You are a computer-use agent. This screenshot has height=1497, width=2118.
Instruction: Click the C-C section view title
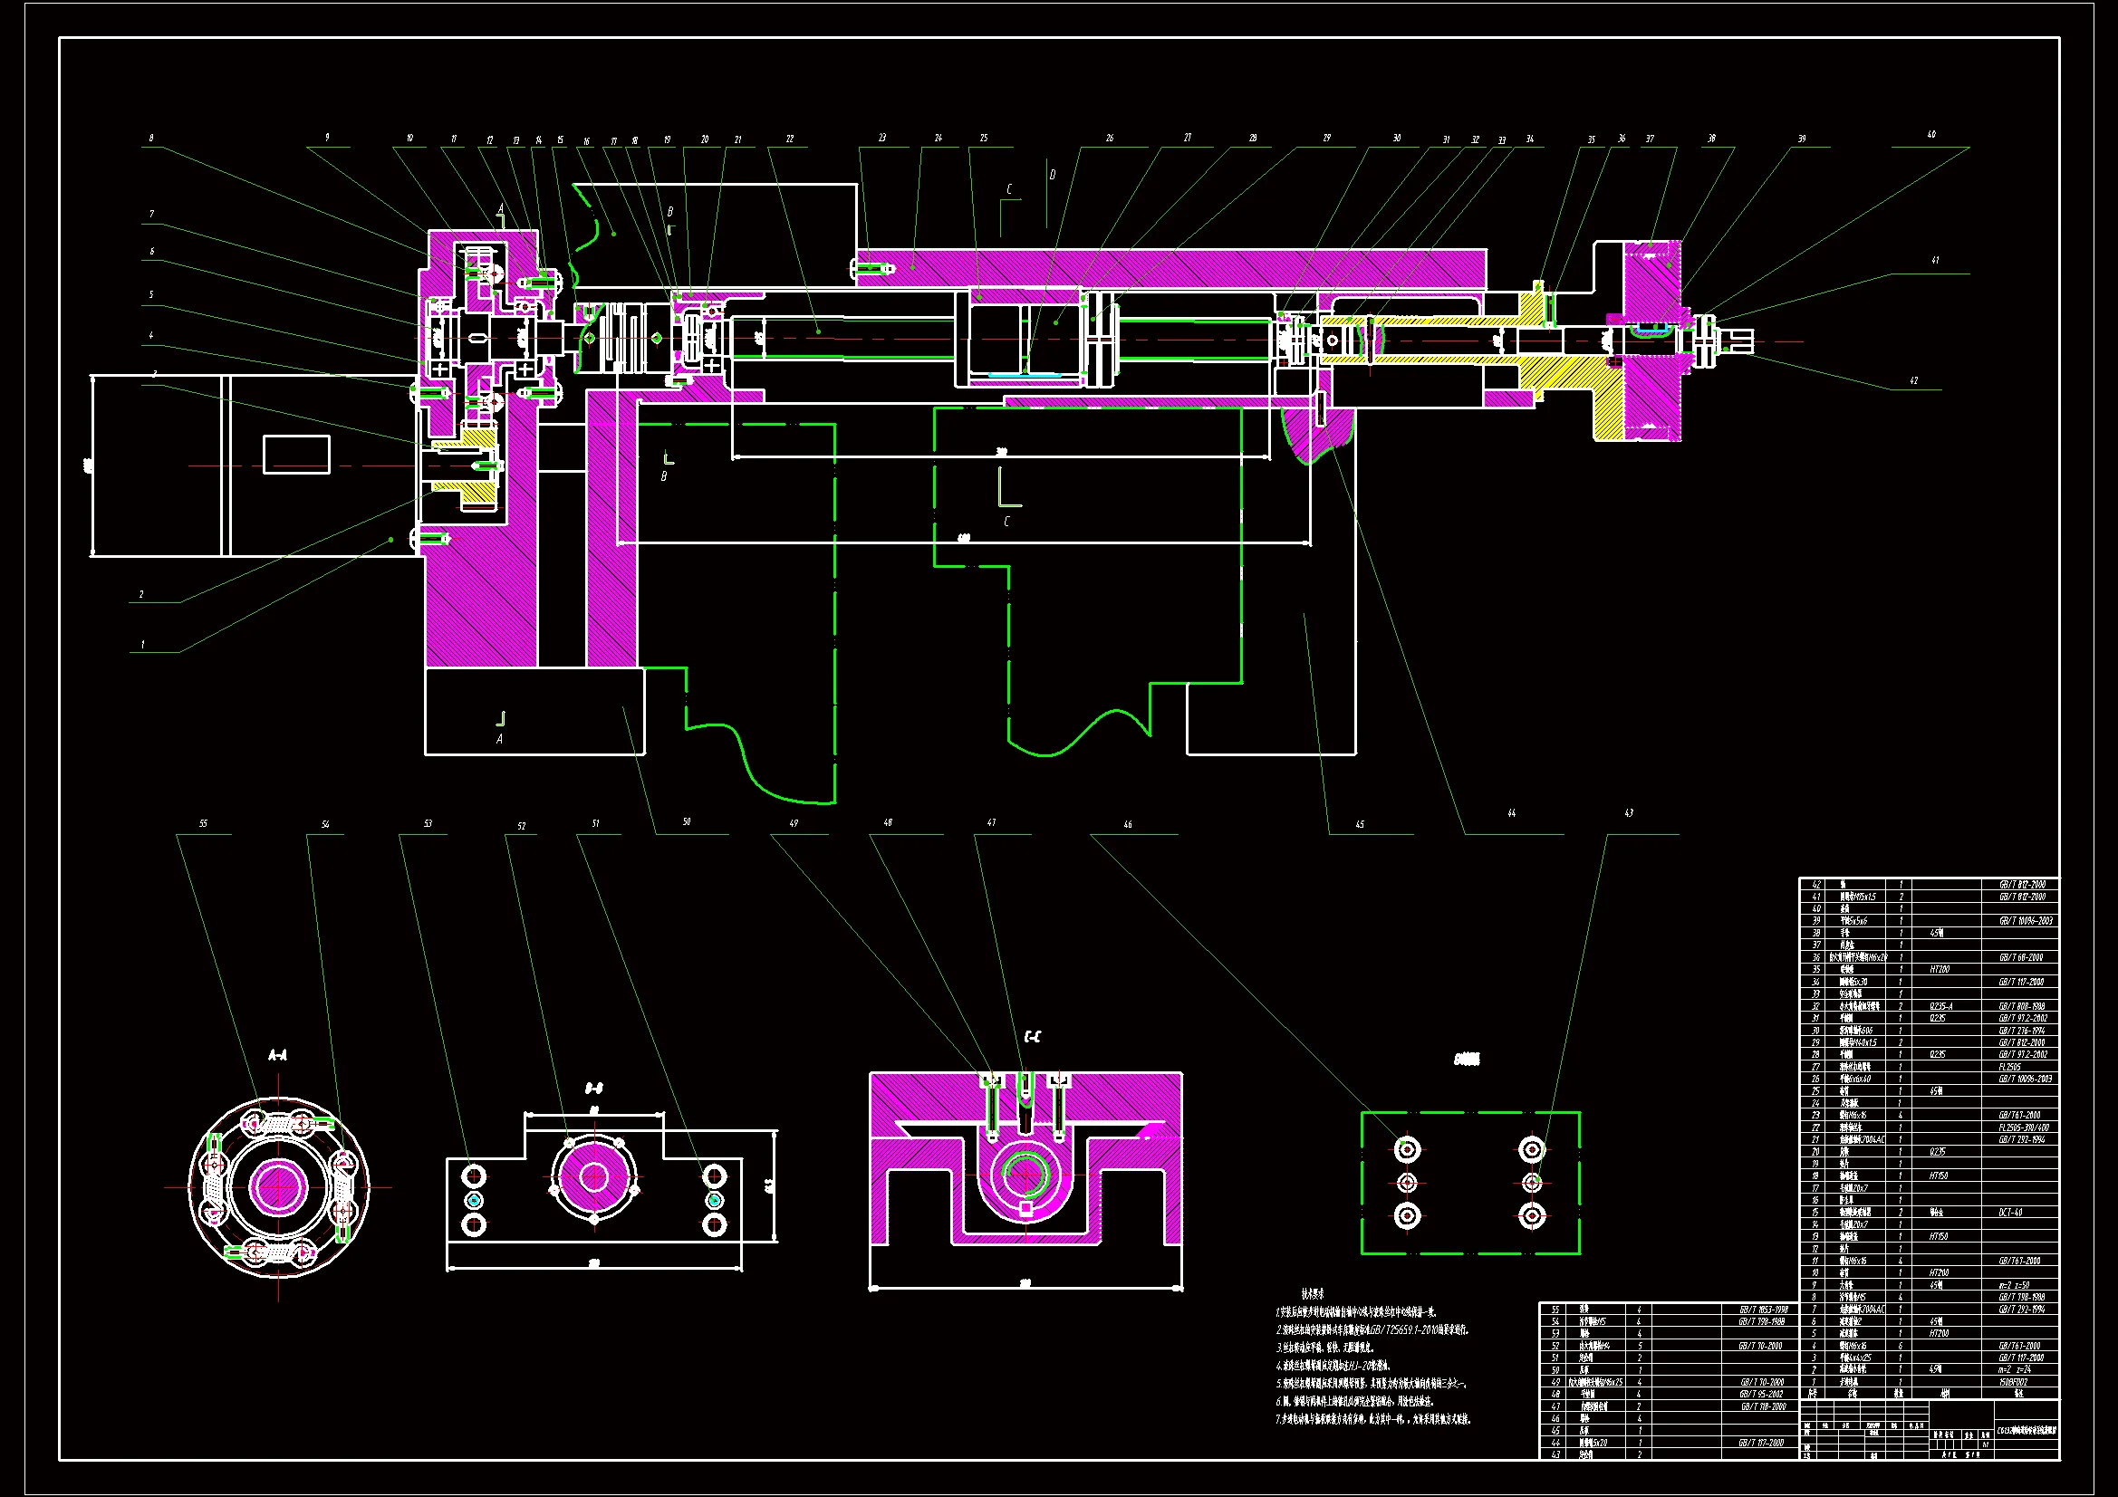click(1032, 1038)
